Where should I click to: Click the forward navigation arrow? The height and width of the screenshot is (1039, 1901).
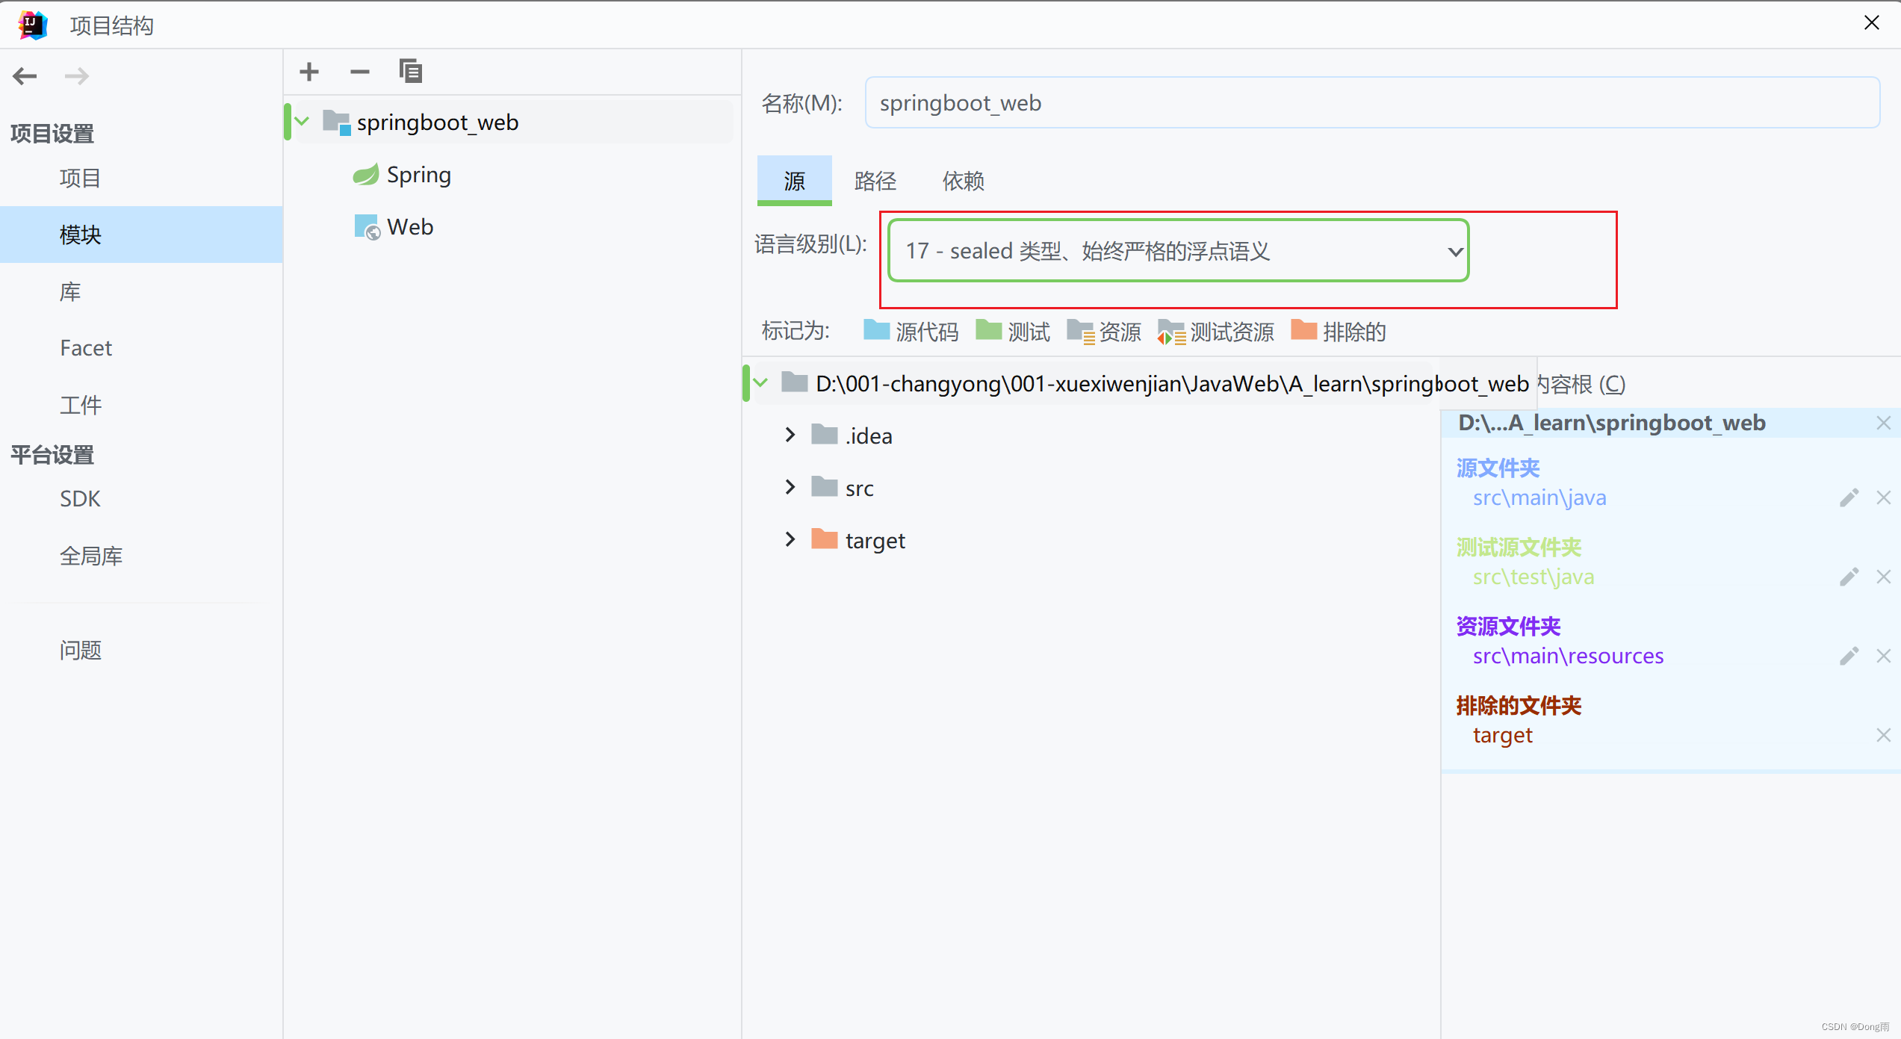(77, 75)
